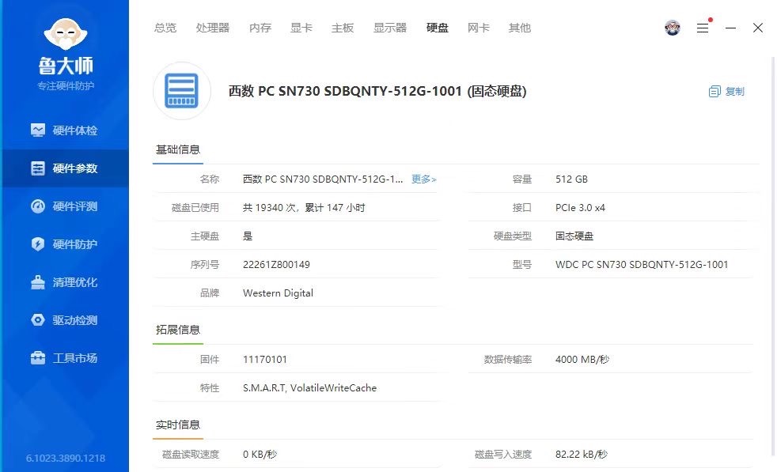777x472 pixels.
Task: Open 驱动检测 driver detection
Action: point(64,320)
